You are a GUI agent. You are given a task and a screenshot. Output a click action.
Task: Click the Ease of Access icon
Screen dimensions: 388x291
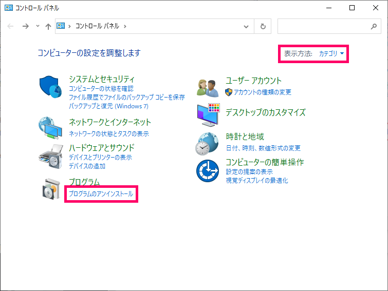click(x=208, y=171)
